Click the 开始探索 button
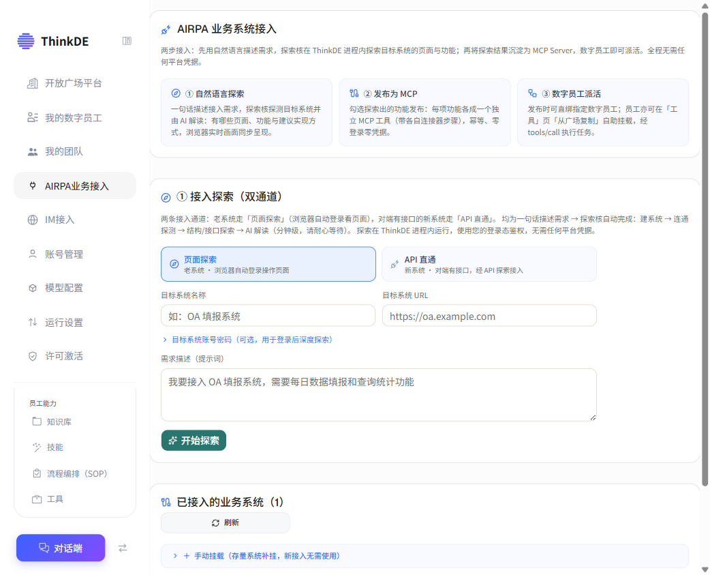This screenshot has height=575, width=710. tap(194, 441)
